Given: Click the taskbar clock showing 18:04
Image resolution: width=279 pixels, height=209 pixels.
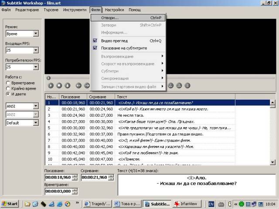Looking at the screenshot, I should click(270, 204).
